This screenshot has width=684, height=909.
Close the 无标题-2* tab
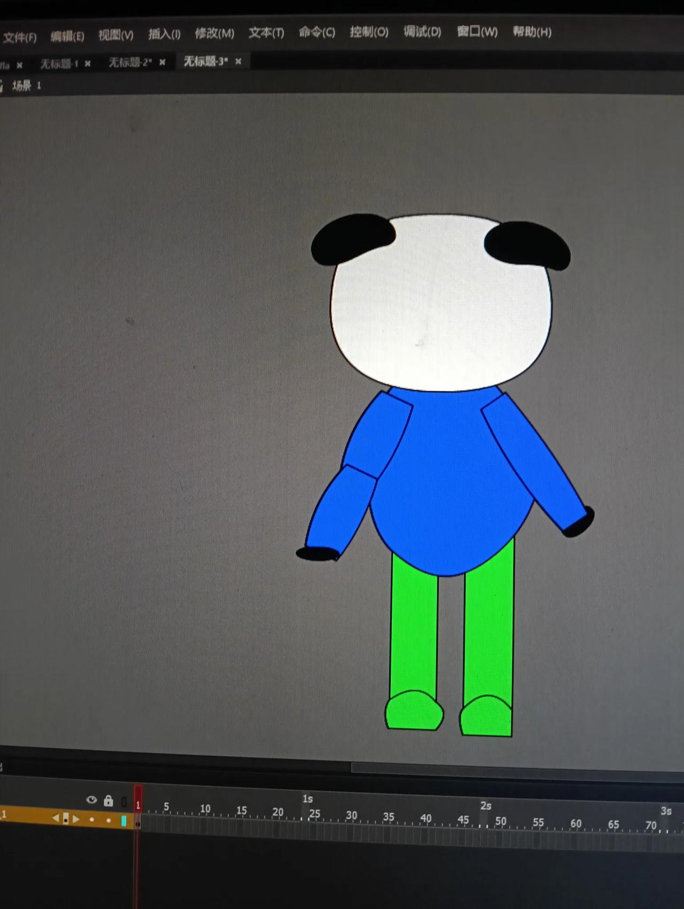(162, 62)
